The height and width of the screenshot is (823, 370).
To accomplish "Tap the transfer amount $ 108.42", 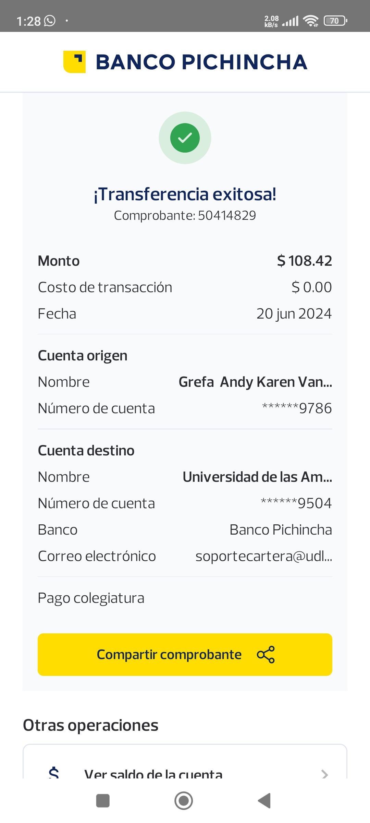I will 305,261.
